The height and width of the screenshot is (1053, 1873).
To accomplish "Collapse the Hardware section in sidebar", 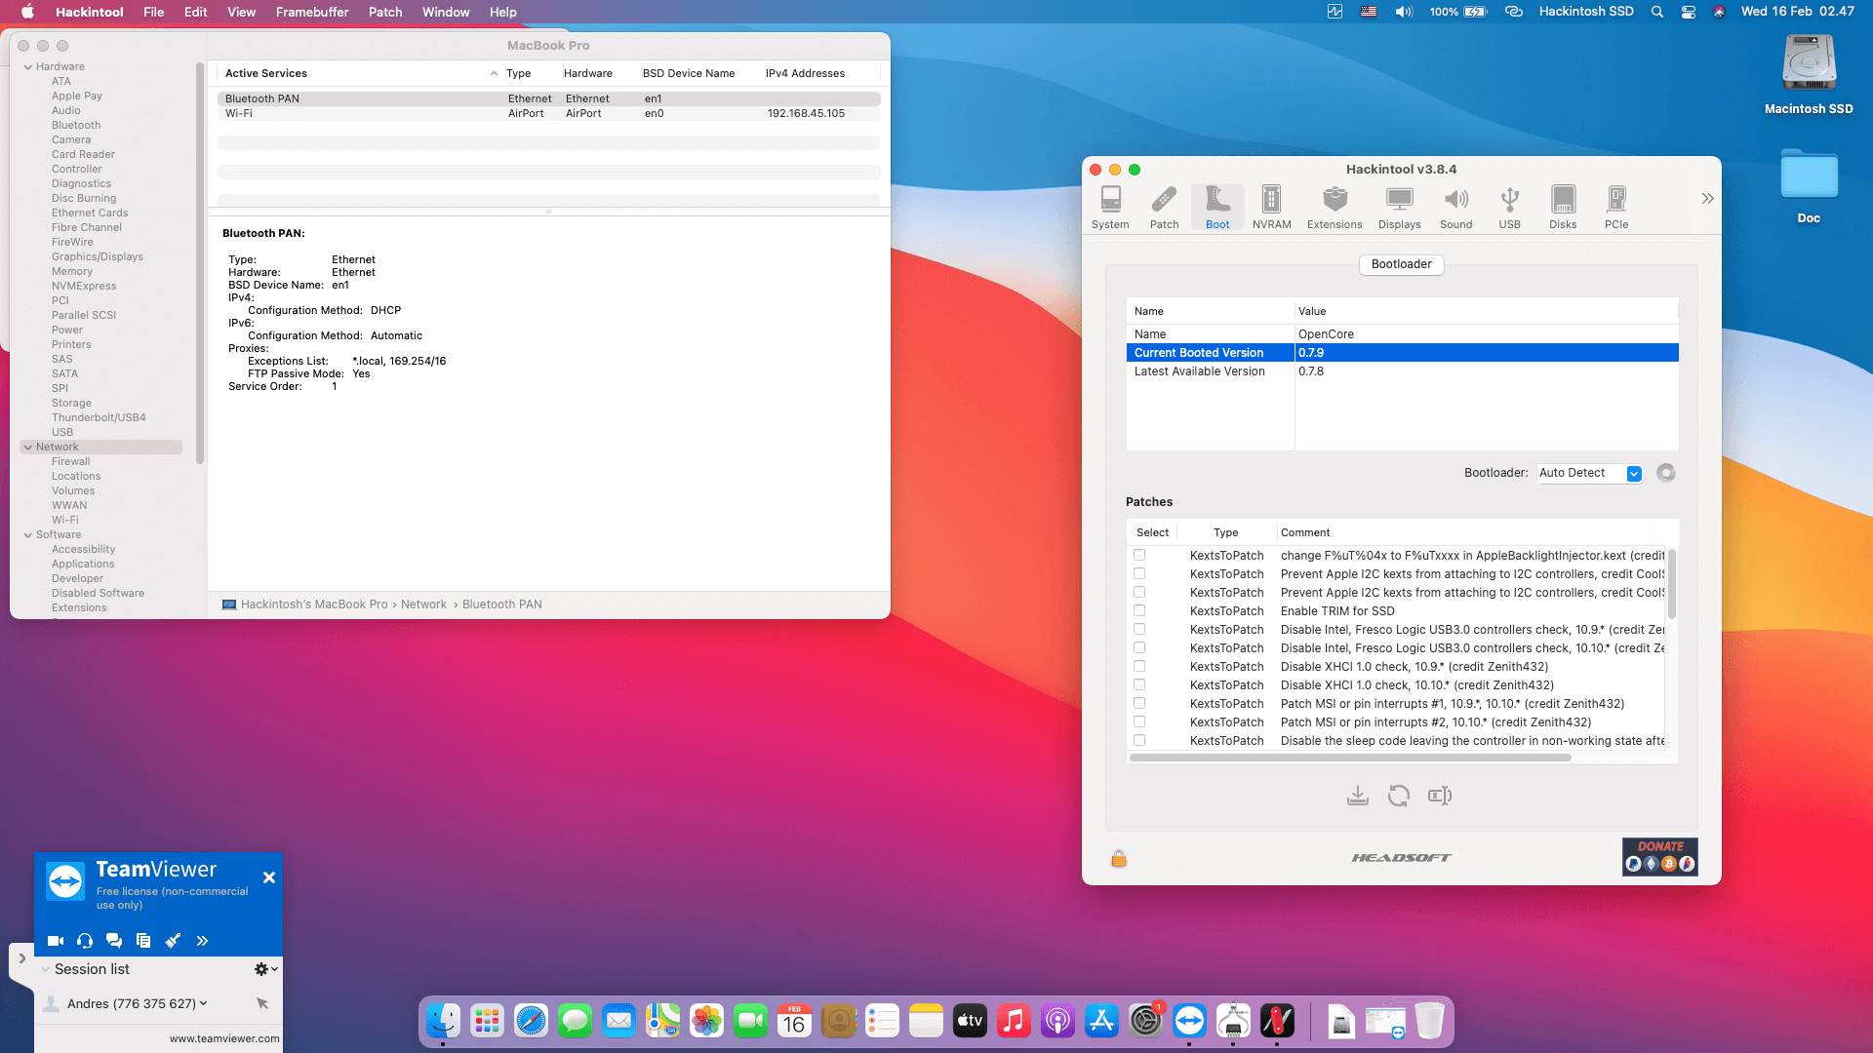I will point(28,66).
